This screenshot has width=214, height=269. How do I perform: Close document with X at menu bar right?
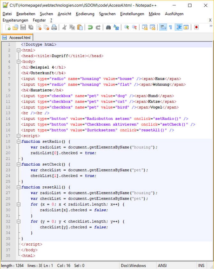point(210,20)
